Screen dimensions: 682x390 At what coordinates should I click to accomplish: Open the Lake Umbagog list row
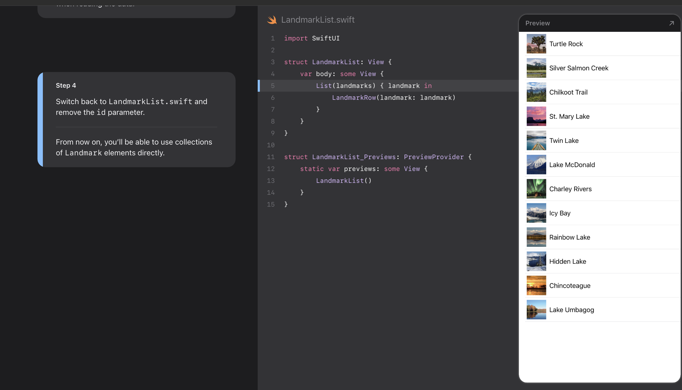571,310
